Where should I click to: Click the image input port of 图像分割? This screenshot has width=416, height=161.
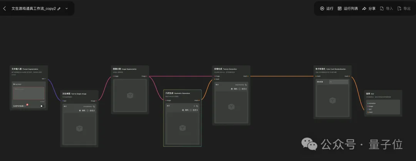[113, 76]
